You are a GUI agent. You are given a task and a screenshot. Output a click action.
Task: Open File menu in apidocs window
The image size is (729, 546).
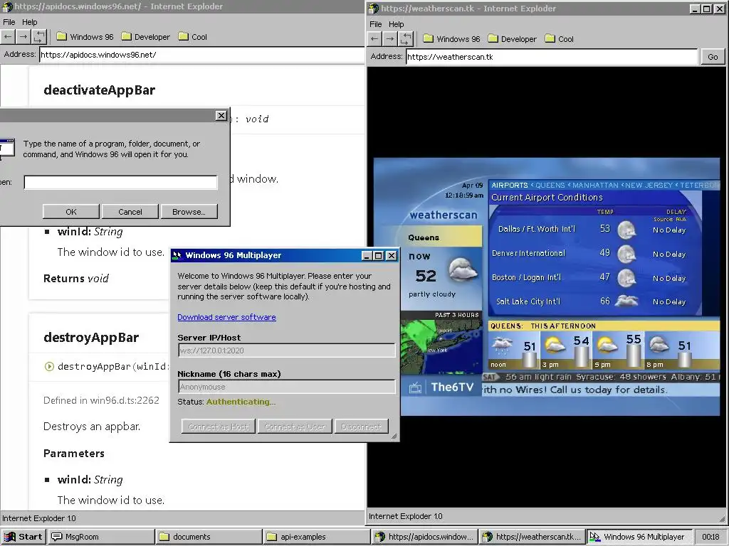tap(9, 22)
